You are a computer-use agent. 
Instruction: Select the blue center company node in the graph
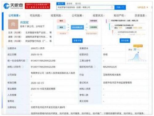77,27
